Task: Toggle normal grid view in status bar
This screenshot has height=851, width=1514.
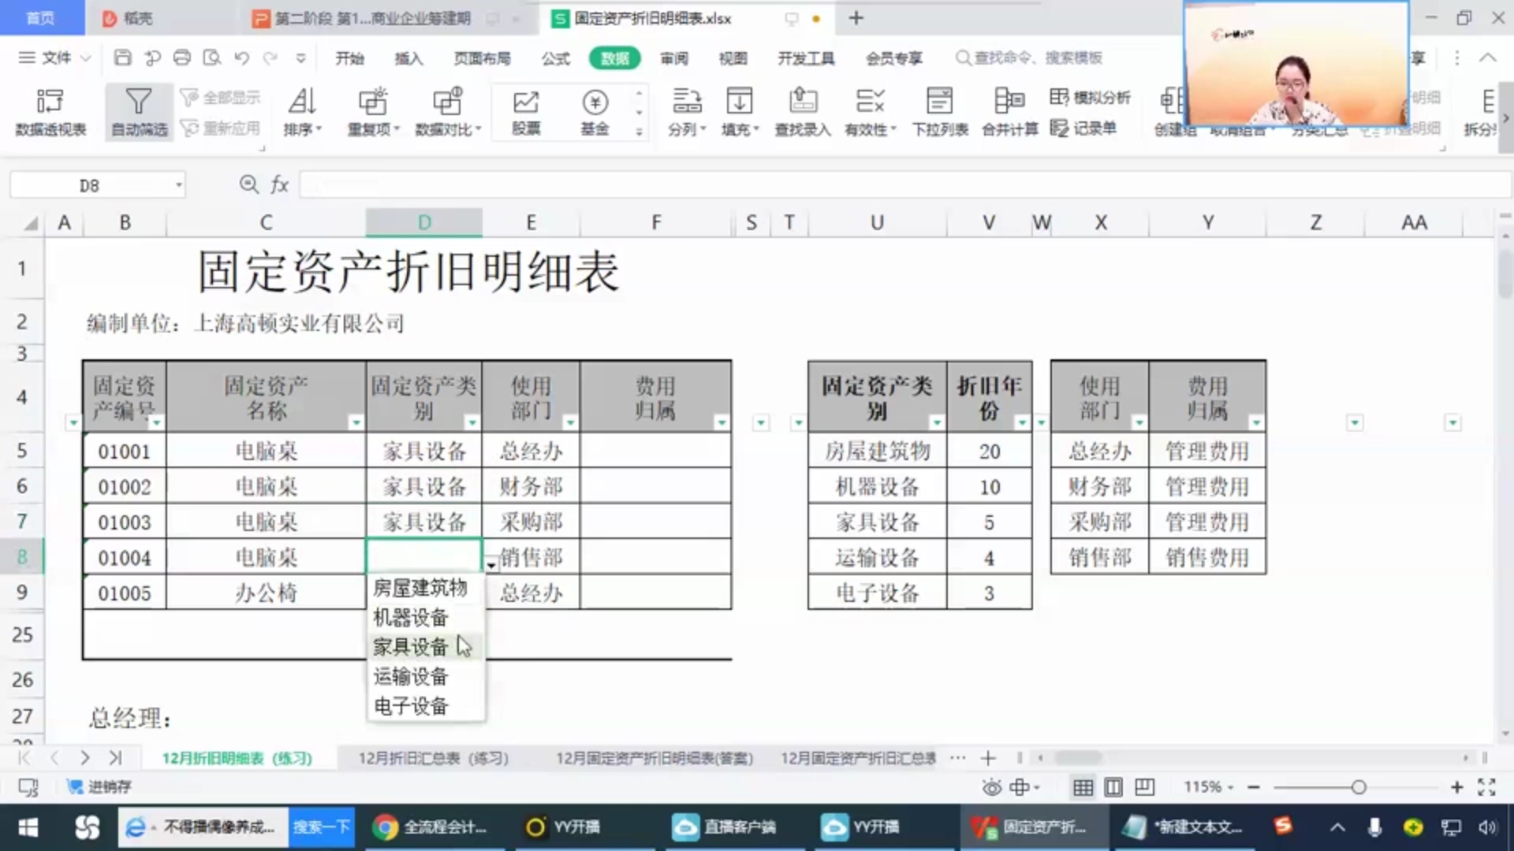Action: tap(1083, 786)
